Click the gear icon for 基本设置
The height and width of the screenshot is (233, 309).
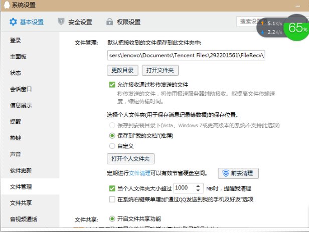pyautogui.click(x=13, y=22)
